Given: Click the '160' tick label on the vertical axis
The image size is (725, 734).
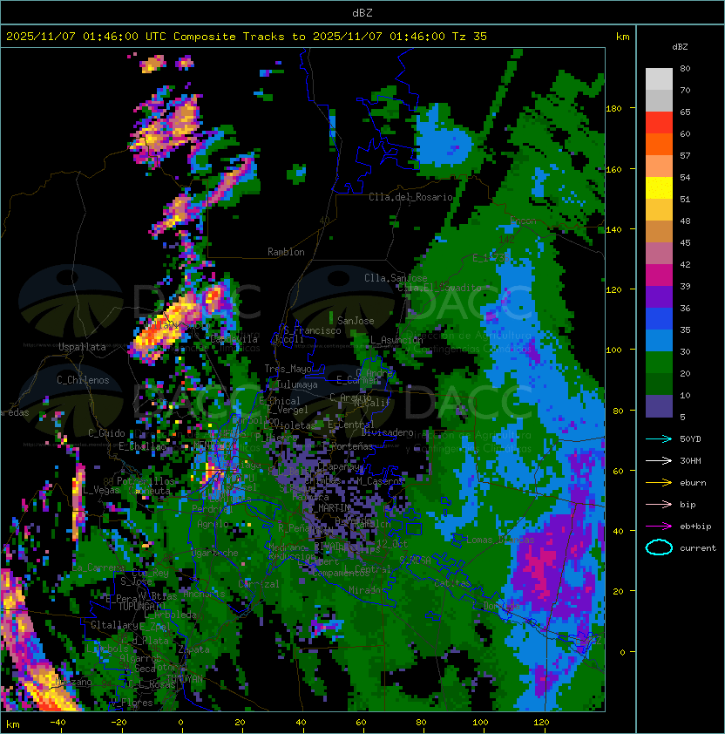Looking at the screenshot, I should pos(613,169).
